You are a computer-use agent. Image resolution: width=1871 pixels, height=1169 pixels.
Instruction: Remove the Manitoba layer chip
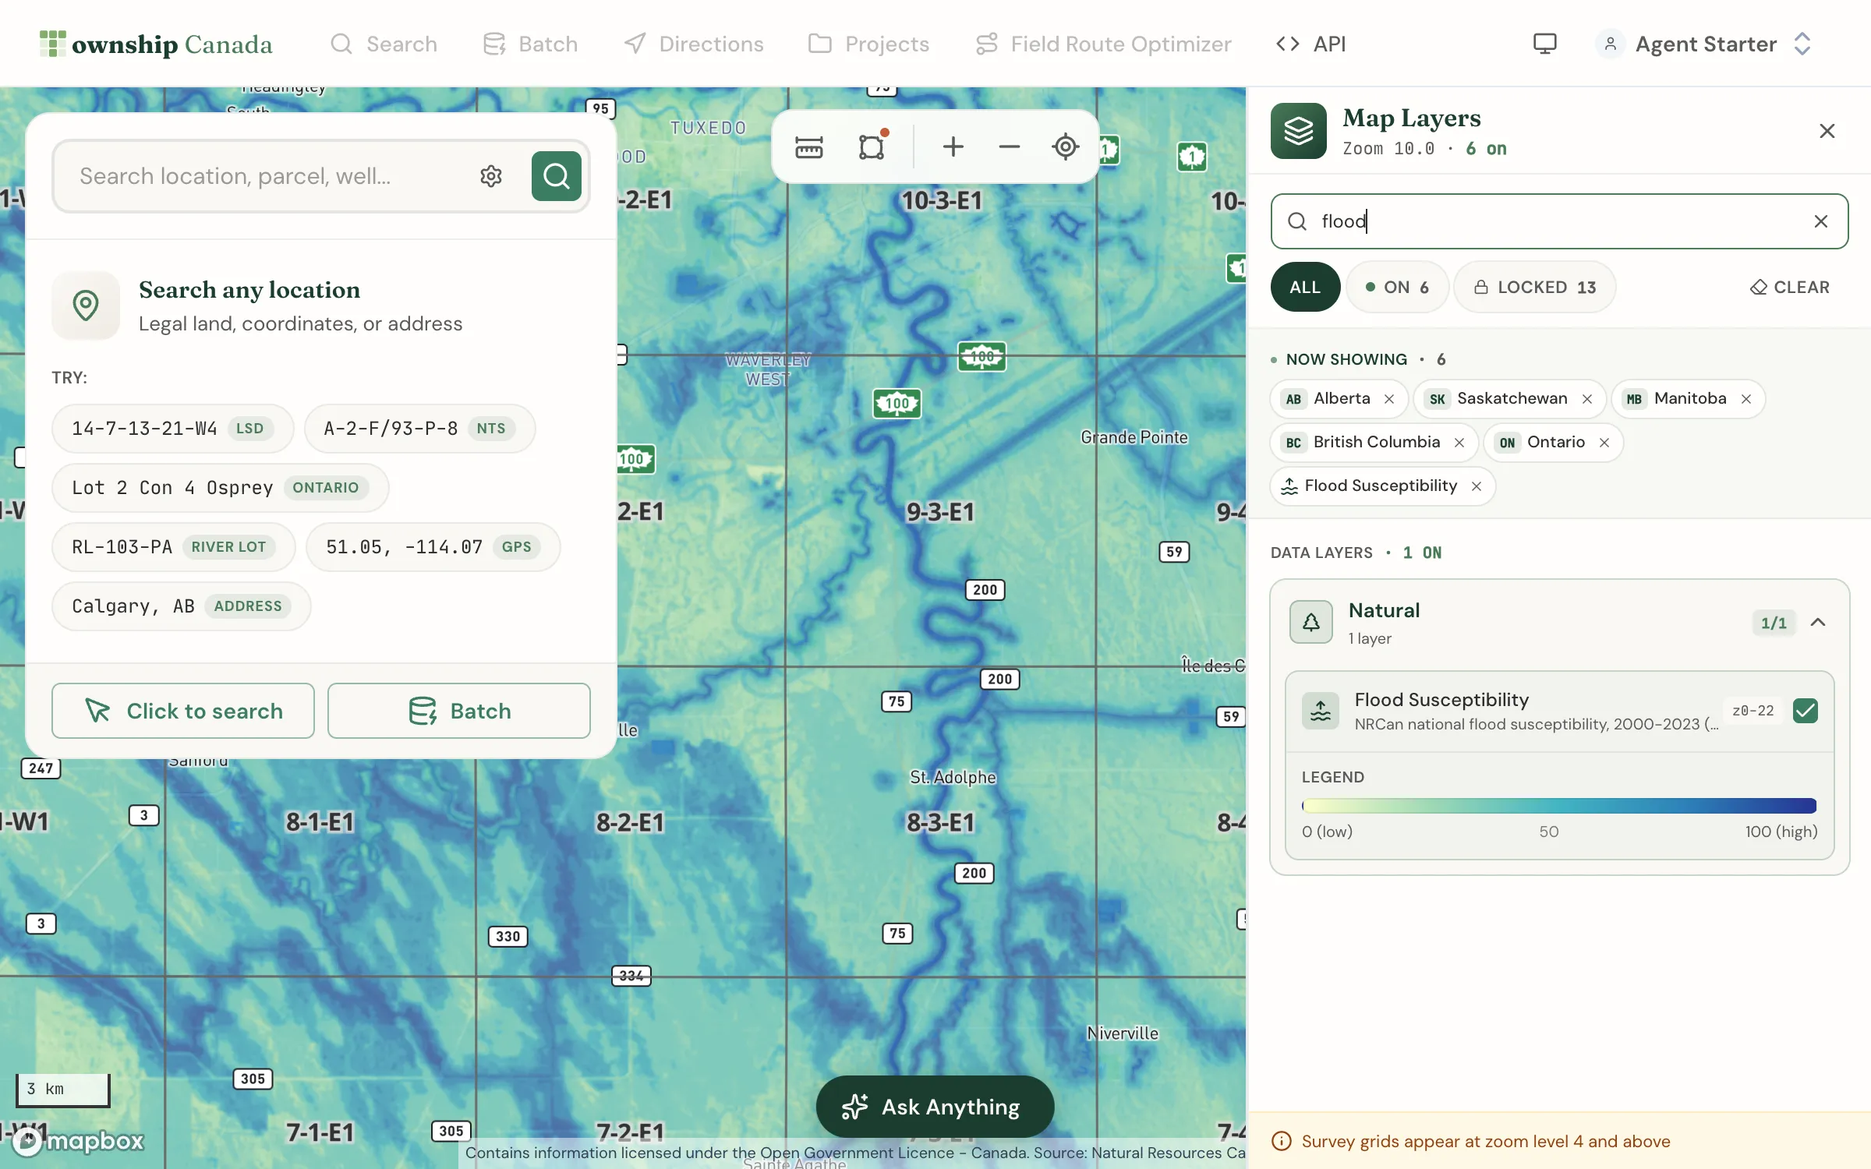coord(1745,399)
